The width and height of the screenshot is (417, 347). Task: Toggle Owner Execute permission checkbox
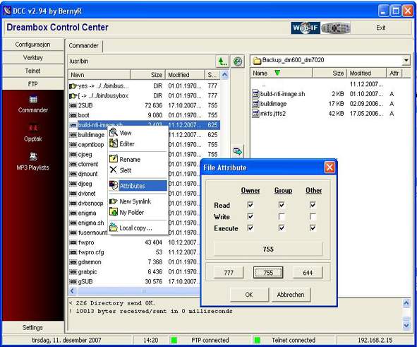[250, 228]
